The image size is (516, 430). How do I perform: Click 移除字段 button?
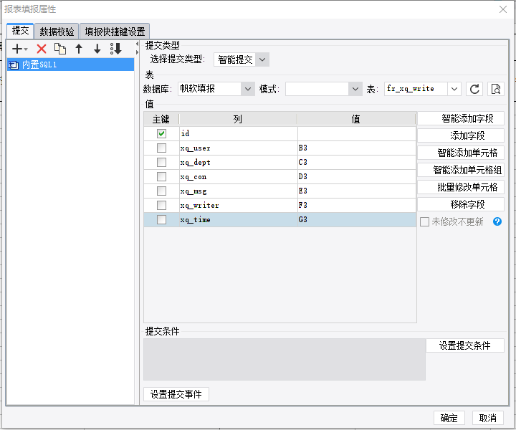coord(461,204)
